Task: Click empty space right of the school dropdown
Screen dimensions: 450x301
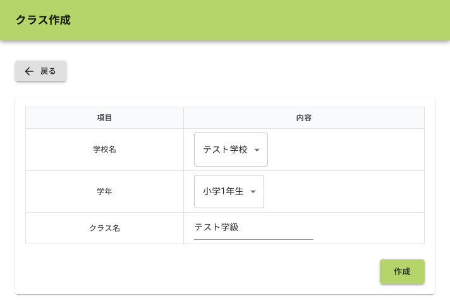Action: [x=348, y=150]
